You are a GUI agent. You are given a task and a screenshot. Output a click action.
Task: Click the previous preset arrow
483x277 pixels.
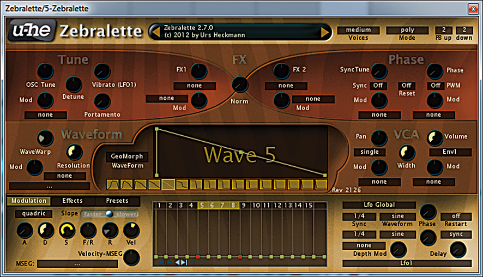pyautogui.click(x=155, y=32)
